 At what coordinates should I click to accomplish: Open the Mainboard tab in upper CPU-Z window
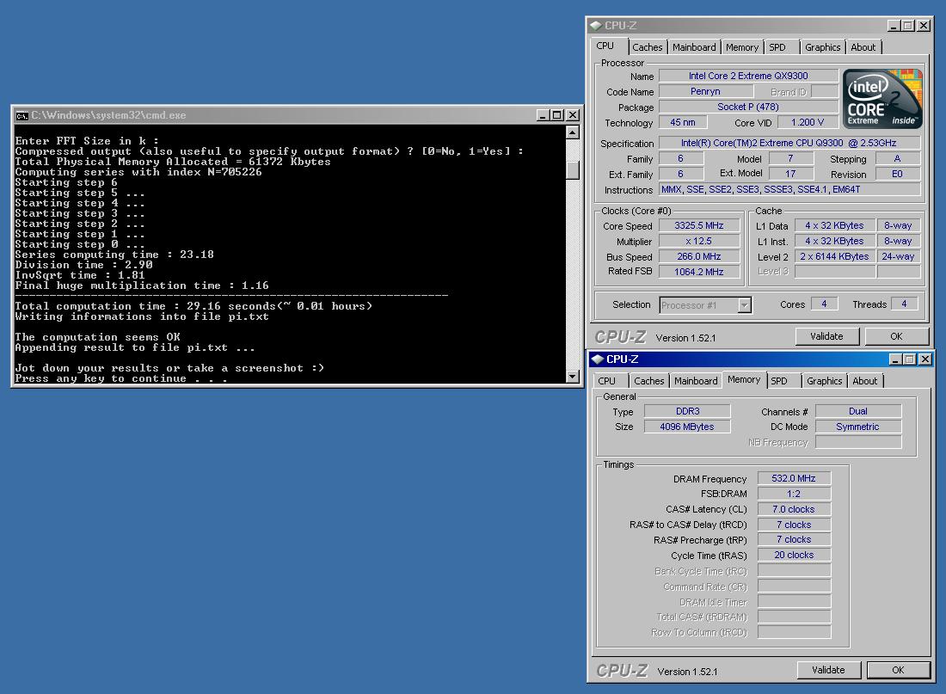pyautogui.click(x=694, y=47)
